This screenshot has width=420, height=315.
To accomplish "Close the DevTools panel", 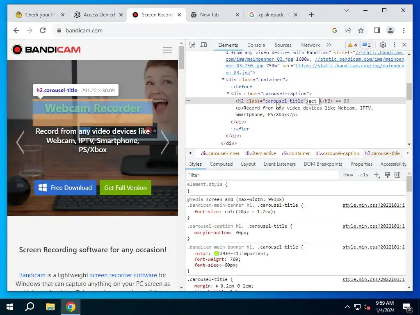I will (404, 45).
